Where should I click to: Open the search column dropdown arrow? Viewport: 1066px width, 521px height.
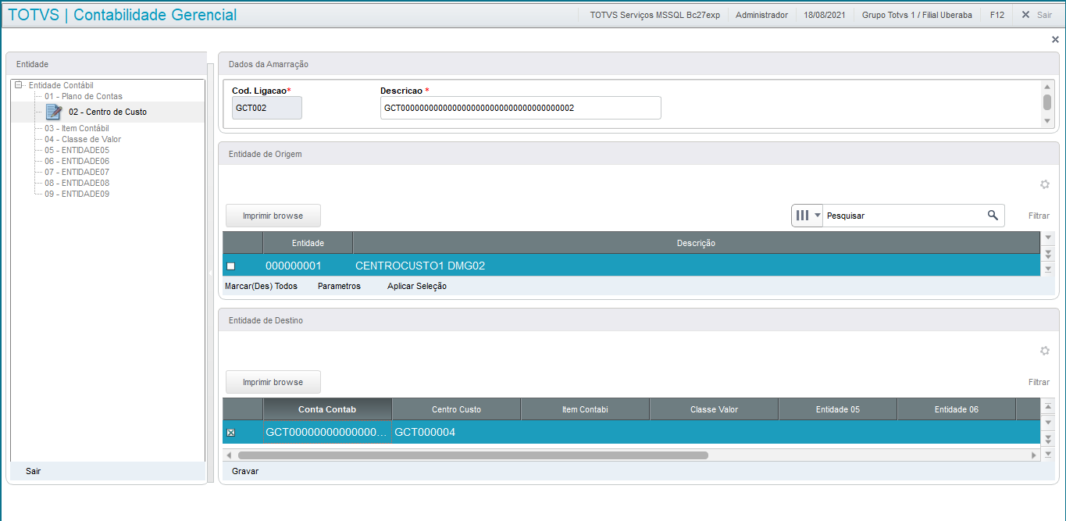coord(818,216)
